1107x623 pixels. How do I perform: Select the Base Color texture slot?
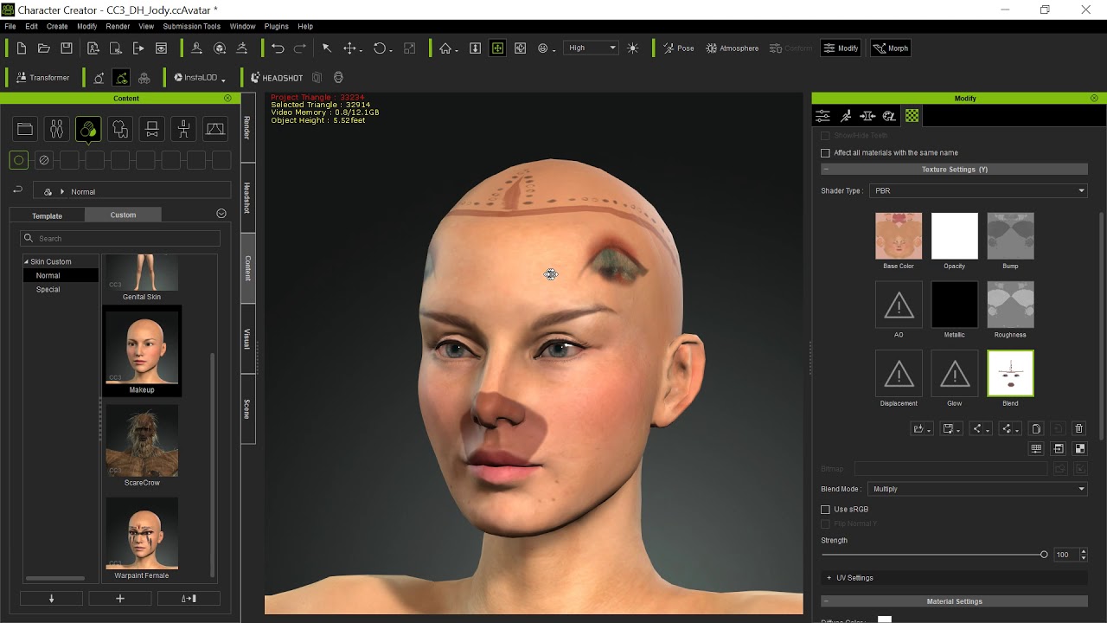899,236
